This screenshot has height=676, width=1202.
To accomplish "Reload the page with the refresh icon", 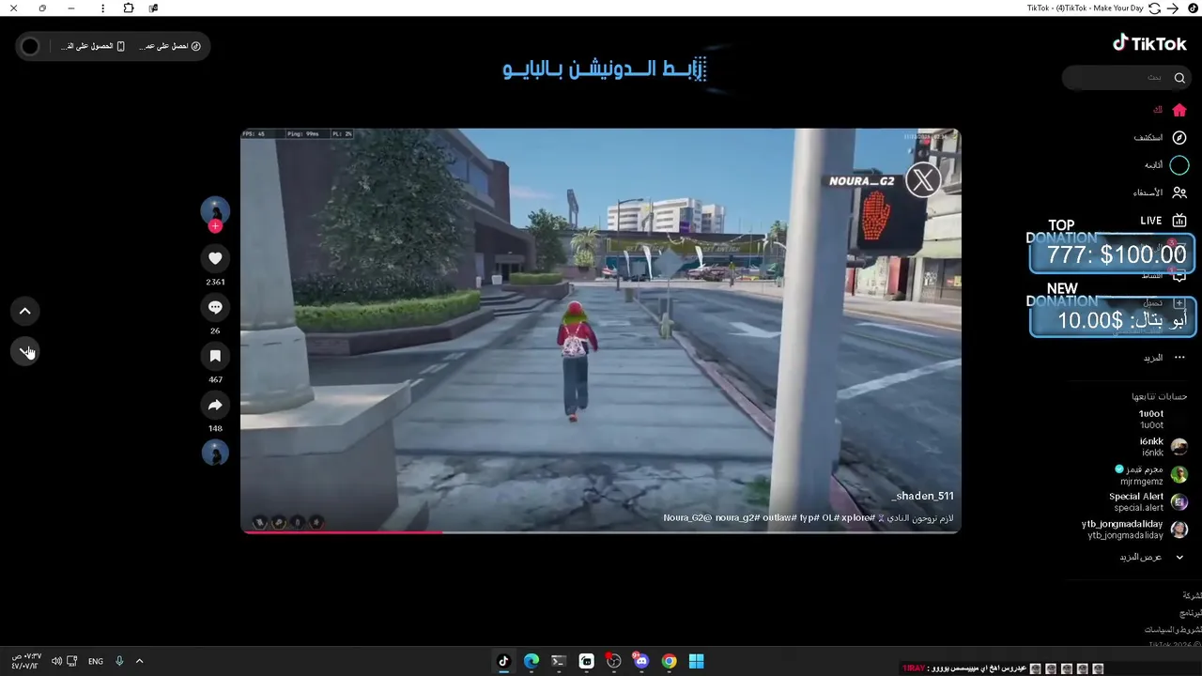I will [1154, 8].
